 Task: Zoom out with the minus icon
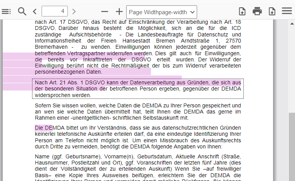[105, 12]
